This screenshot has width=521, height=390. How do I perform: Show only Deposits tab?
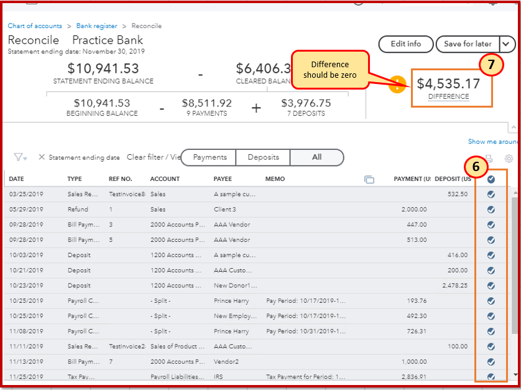pyautogui.click(x=263, y=157)
